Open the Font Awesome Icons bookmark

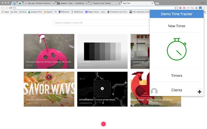click(139, 12)
